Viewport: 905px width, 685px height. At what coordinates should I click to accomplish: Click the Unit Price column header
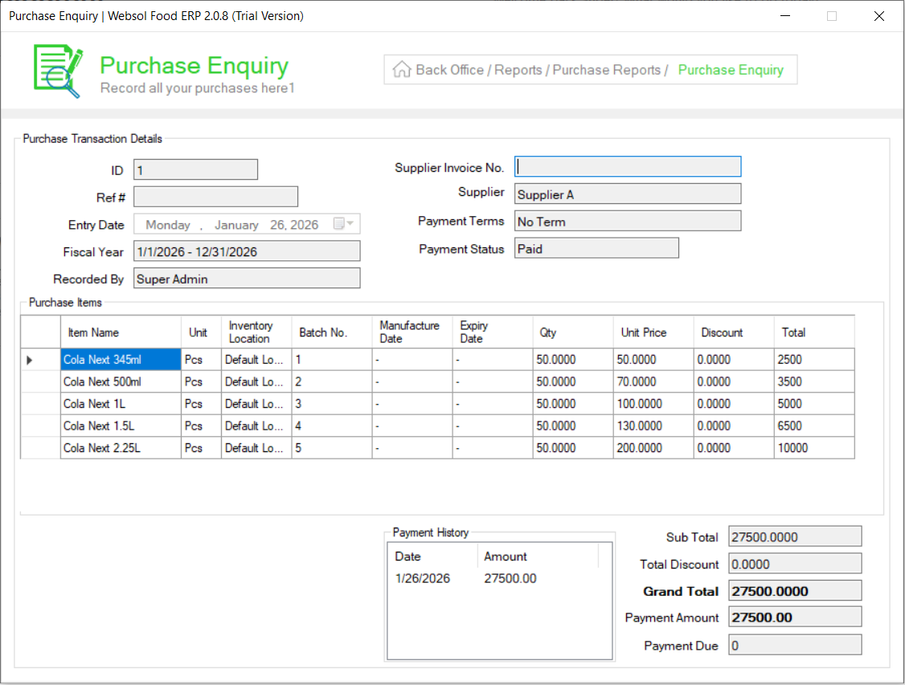(653, 332)
